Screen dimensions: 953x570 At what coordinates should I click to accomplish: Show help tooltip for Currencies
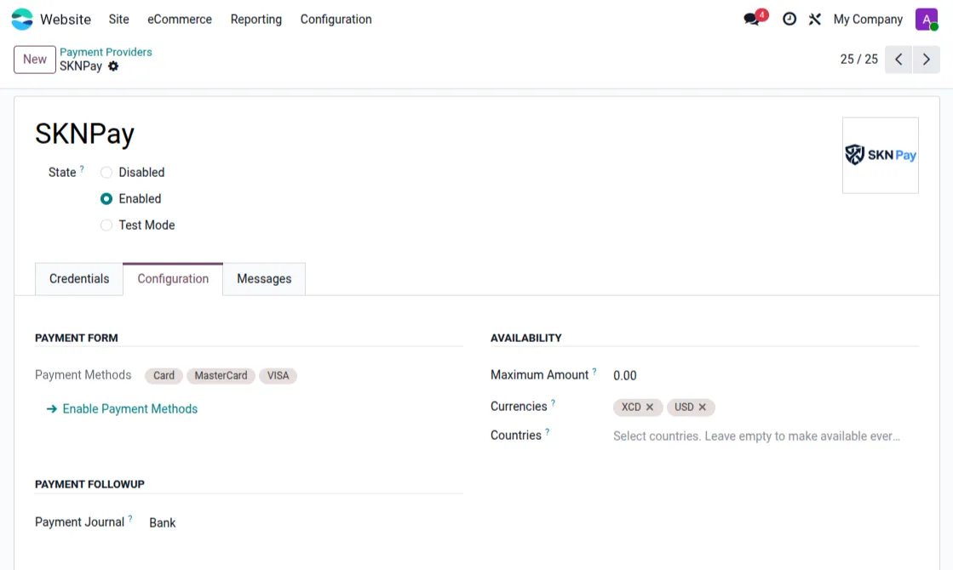(x=553, y=403)
